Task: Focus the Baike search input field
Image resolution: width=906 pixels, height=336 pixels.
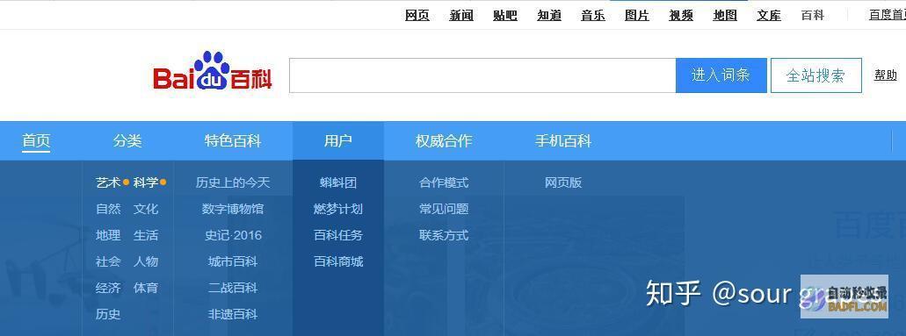Action: [x=482, y=75]
